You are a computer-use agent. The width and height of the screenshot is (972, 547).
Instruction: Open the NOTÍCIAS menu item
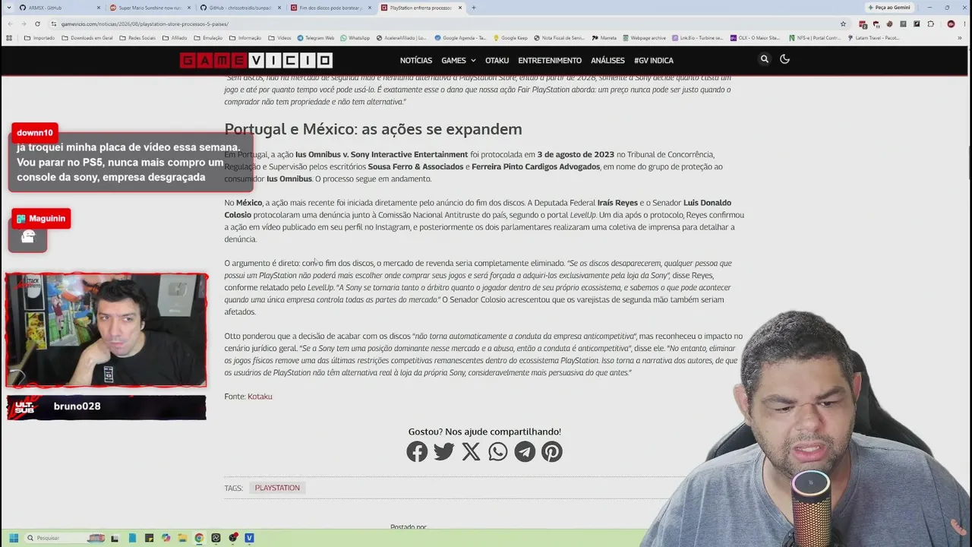point(416,60)
